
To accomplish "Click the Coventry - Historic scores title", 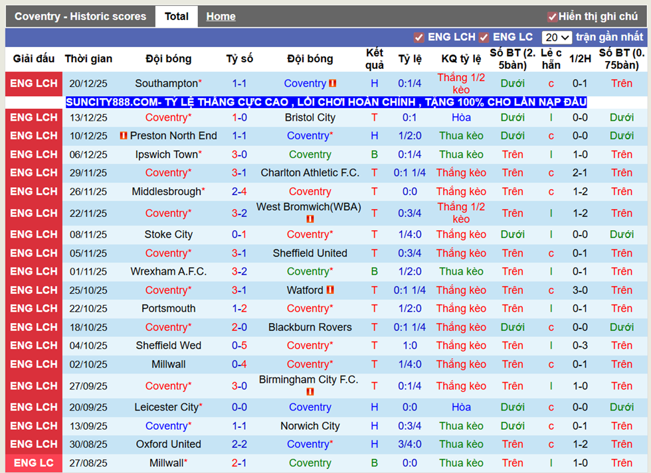I will pos(80,17).
